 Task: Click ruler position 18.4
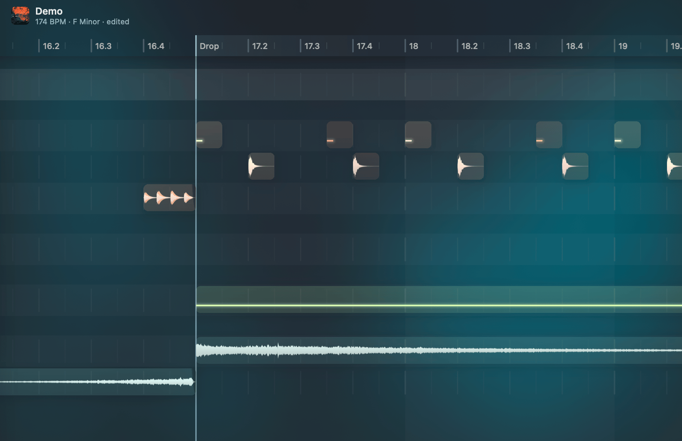pyautogui.click(x=574, y=46)
